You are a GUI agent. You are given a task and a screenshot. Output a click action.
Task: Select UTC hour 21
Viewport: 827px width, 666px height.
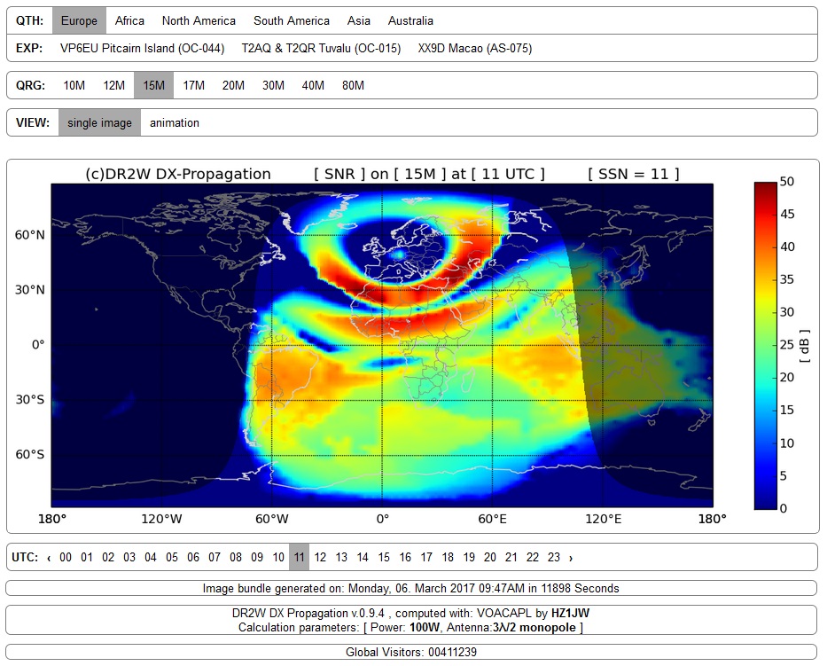511,557
